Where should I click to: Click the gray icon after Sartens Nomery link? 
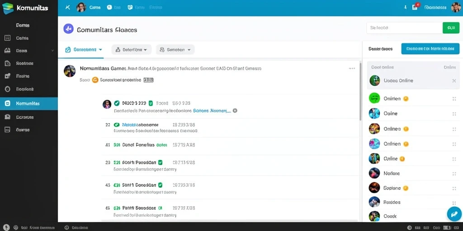coord(235,111)
